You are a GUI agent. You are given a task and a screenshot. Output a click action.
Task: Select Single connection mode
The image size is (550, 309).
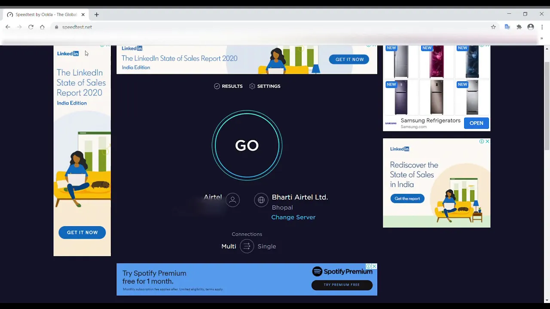pyautogui.click(x=267, y=246)
